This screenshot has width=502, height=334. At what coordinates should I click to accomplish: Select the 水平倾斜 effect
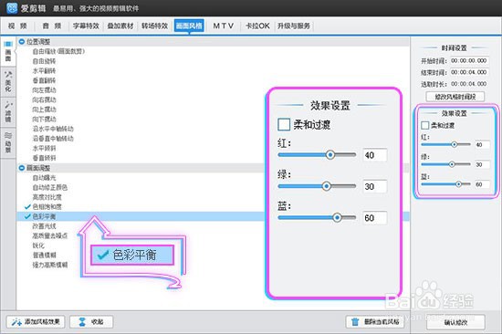tap(44, 148)
